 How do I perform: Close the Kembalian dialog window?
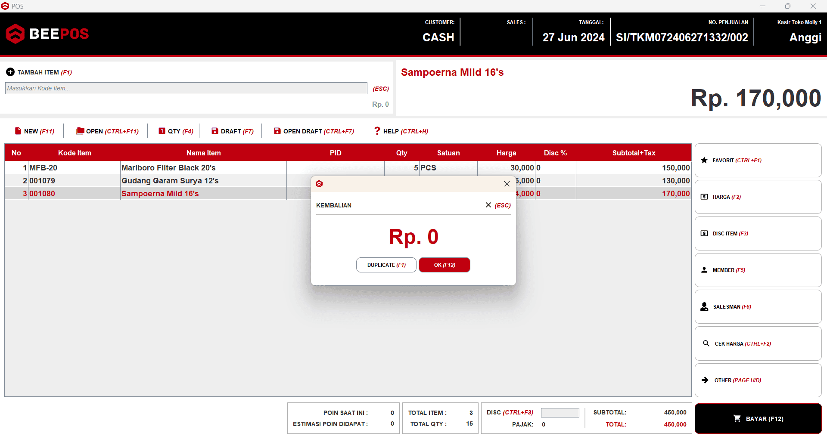click(x=507, y=184)
